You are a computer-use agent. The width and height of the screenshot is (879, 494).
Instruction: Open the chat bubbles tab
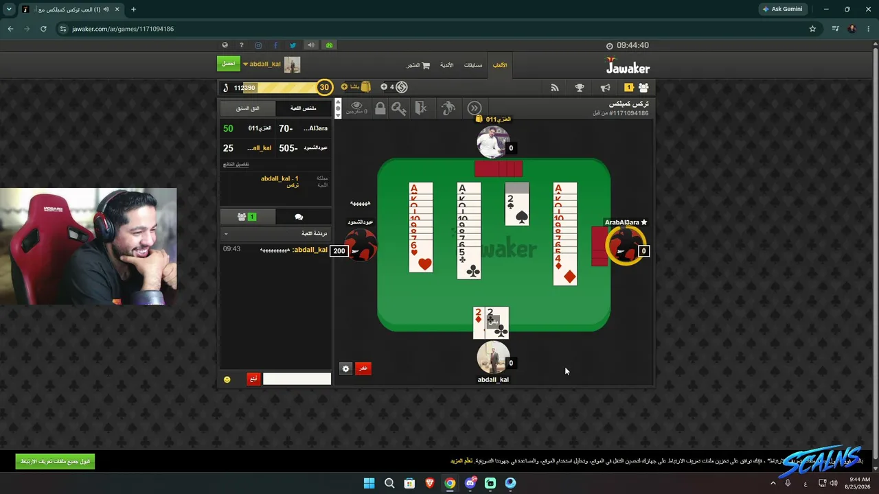pyautogui.click(x=299, y=217)
